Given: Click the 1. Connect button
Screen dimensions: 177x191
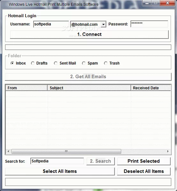Looking at the screenshot, I should tap(89, 34).
